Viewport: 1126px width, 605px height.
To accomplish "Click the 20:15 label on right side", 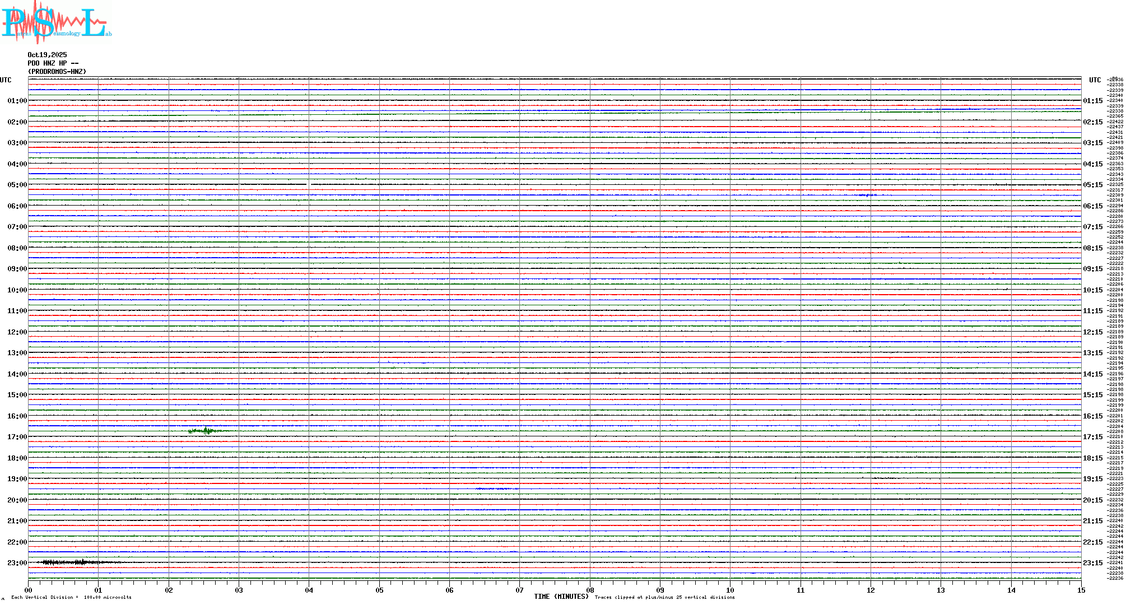I will click(1092, 500).
